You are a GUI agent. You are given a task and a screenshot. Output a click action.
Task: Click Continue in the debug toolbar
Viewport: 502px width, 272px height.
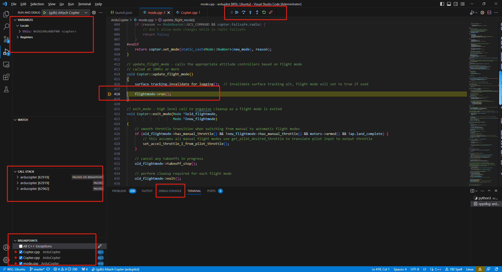[237, 12]
